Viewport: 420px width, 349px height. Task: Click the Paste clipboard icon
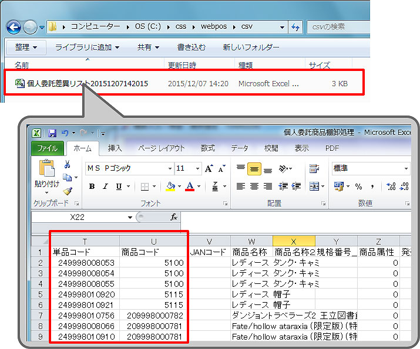click(46, 169)
